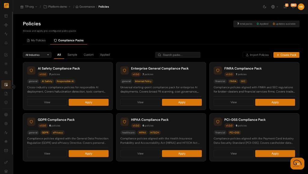Open the AI assistant chat bubble

[x=297, y=163]
